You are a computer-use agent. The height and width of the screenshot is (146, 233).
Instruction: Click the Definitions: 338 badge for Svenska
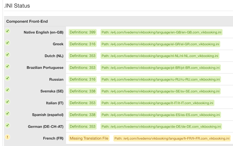(83, 91)
